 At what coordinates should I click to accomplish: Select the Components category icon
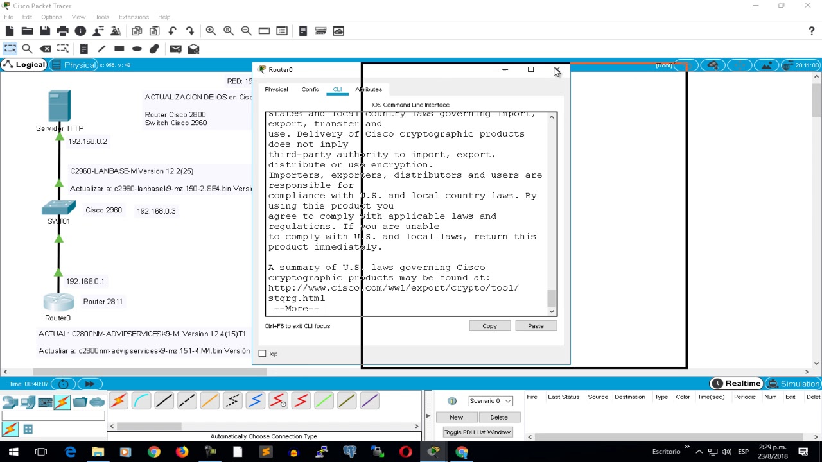[x=45, y=403]
